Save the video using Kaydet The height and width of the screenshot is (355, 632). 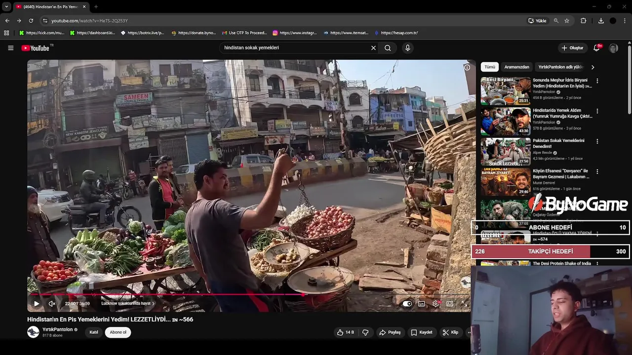(x=422, y=332)
